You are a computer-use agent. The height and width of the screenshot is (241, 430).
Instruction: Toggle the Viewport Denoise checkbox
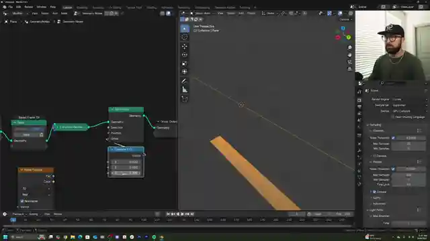[375, 156]
